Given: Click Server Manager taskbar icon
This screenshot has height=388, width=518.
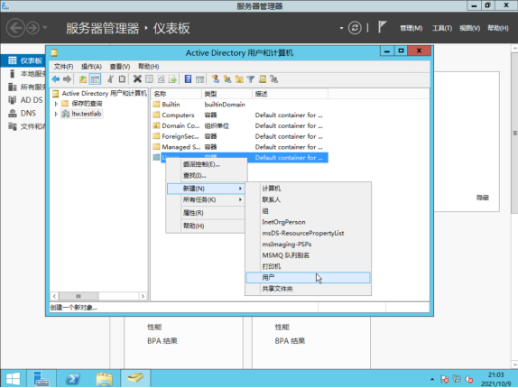Looking at the screenshot, I should point(42,378).
